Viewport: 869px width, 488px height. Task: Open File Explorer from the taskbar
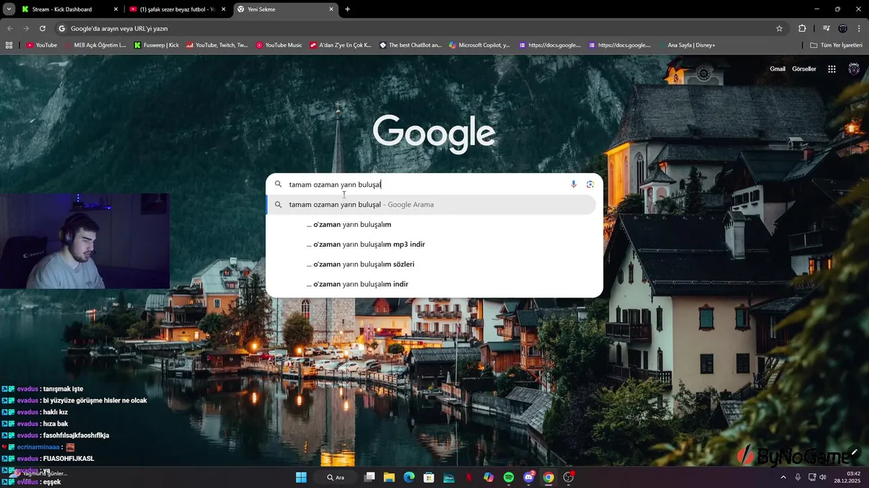point(389,477)
